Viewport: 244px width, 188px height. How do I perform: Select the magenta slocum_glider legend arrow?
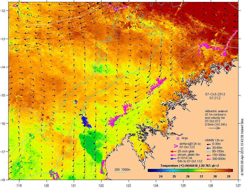[173, 155]
